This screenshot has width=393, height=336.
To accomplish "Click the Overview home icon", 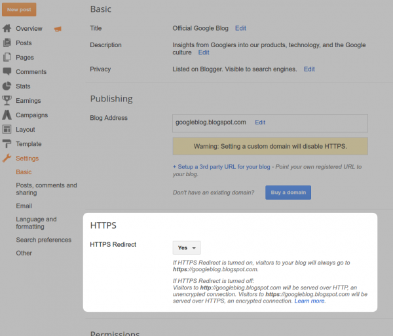I will point(7,29).
